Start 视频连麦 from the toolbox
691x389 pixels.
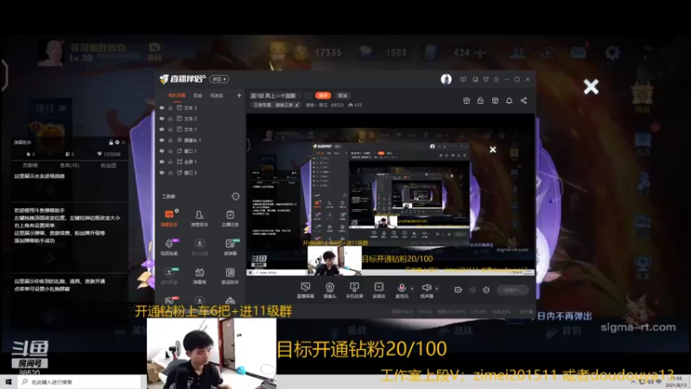pyautogui.click(x=169, y=246)
